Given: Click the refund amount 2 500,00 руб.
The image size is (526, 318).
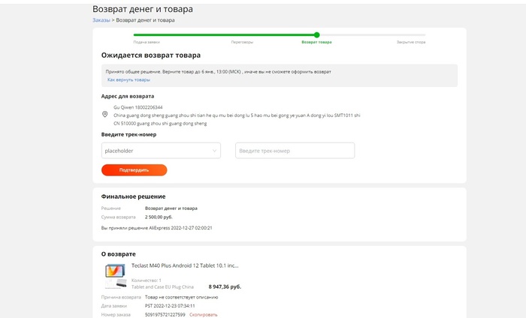Looking at the screenshot, I should click(159, 217).
